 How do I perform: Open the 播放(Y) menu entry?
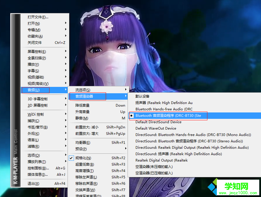(45, 64)
